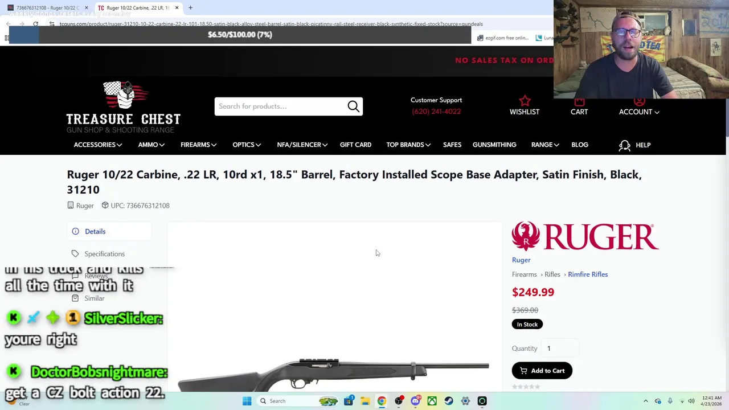Show hidden system tray icons
The image size is (729, 410).
(645, 401)
